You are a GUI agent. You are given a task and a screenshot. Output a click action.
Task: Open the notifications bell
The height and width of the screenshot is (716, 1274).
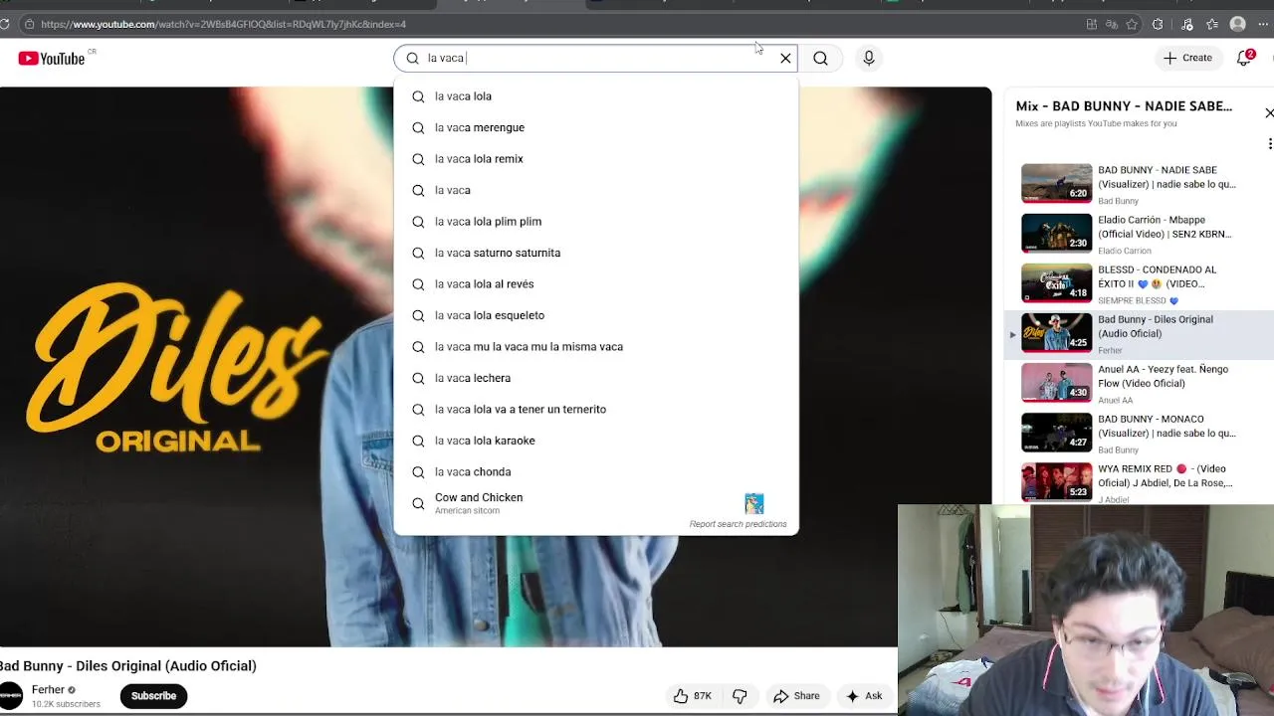coord(1244,59)
